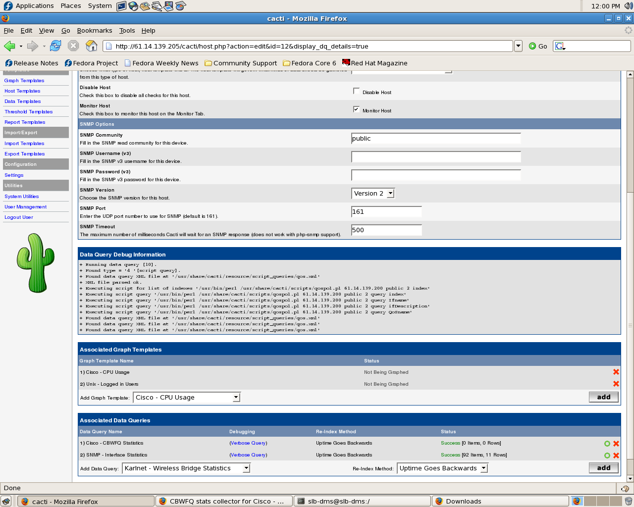Remove Unix - Logged in Users template
This screenshot has height=507, width=634.
coord(616,384)
